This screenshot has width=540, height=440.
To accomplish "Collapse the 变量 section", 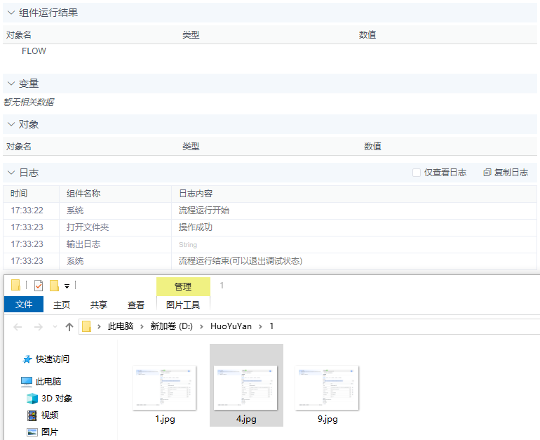I will (11, 84).
